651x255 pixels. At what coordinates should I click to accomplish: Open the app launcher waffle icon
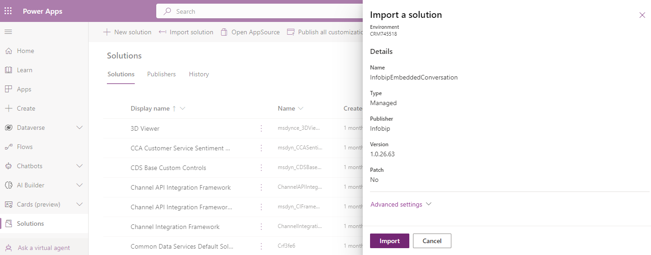coord(8,11)
